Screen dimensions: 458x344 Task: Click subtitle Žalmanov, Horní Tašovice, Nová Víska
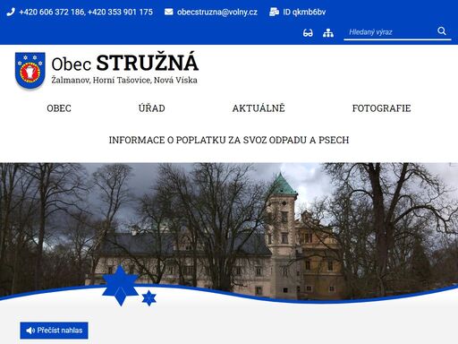tap(124, 80)
